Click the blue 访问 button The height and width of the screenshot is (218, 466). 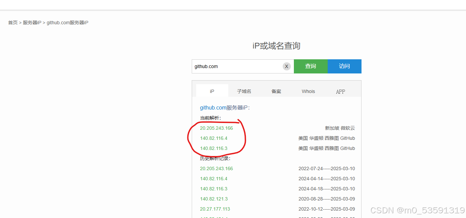345,66
